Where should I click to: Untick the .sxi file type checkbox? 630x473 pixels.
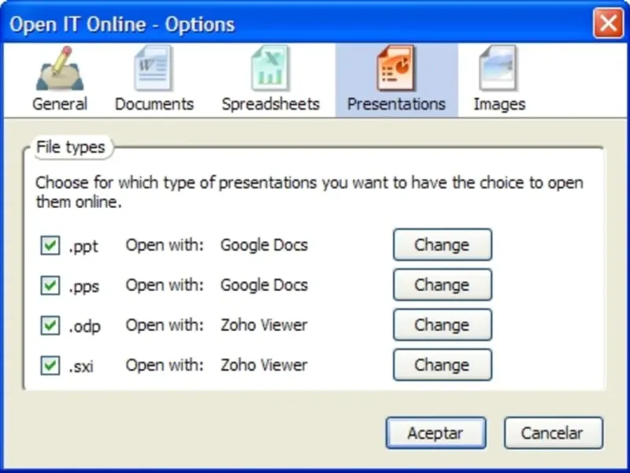coord(50,365)
